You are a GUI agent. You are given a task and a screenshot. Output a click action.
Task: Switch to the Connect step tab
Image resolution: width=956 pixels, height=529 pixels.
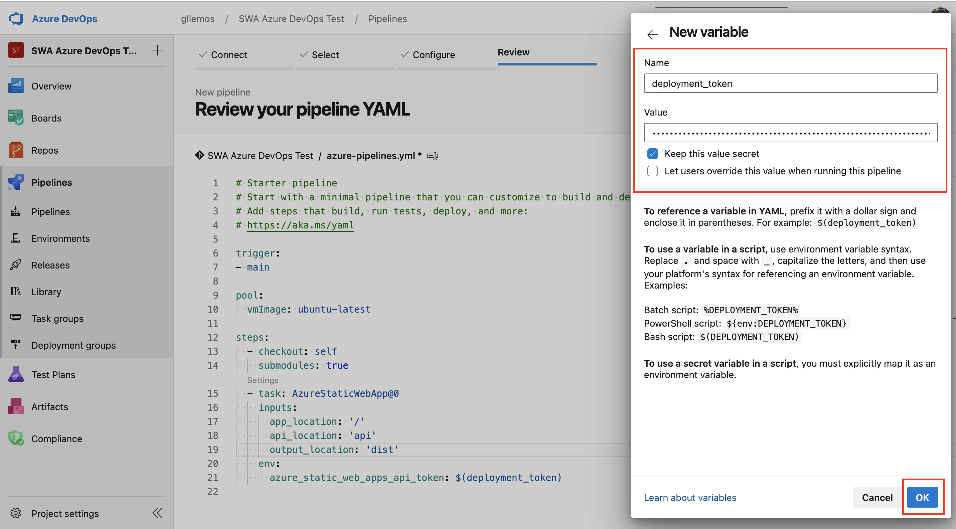tap(223, 54)
